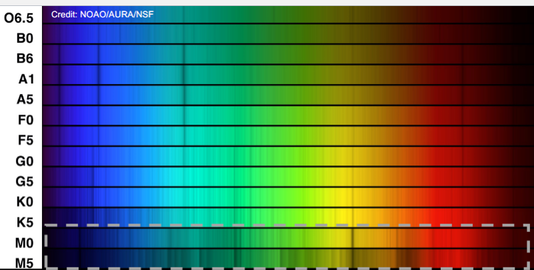This screenshot has height=270, width=534.
Task: Select the A5 spectral class label
Action: [25, 99]
